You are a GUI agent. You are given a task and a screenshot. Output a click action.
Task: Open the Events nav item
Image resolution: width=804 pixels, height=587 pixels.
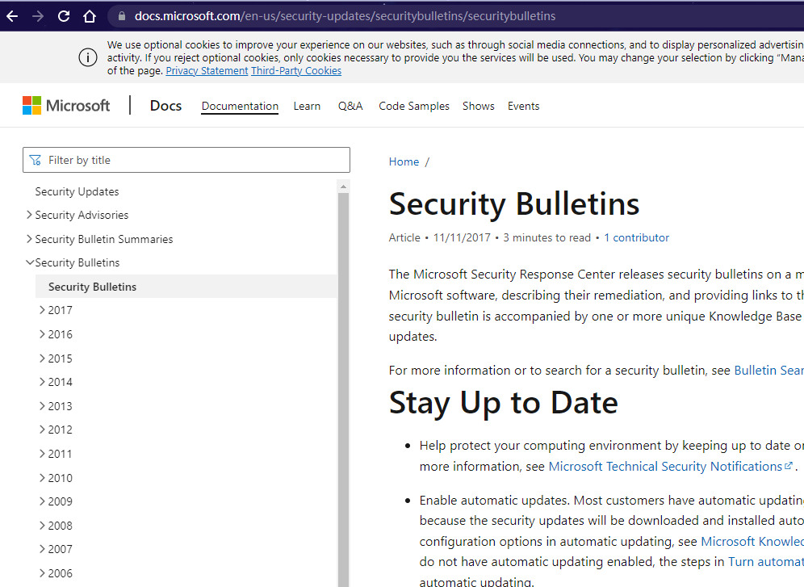pos(524,106)
